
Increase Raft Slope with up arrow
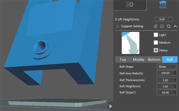tap(175, 91)
